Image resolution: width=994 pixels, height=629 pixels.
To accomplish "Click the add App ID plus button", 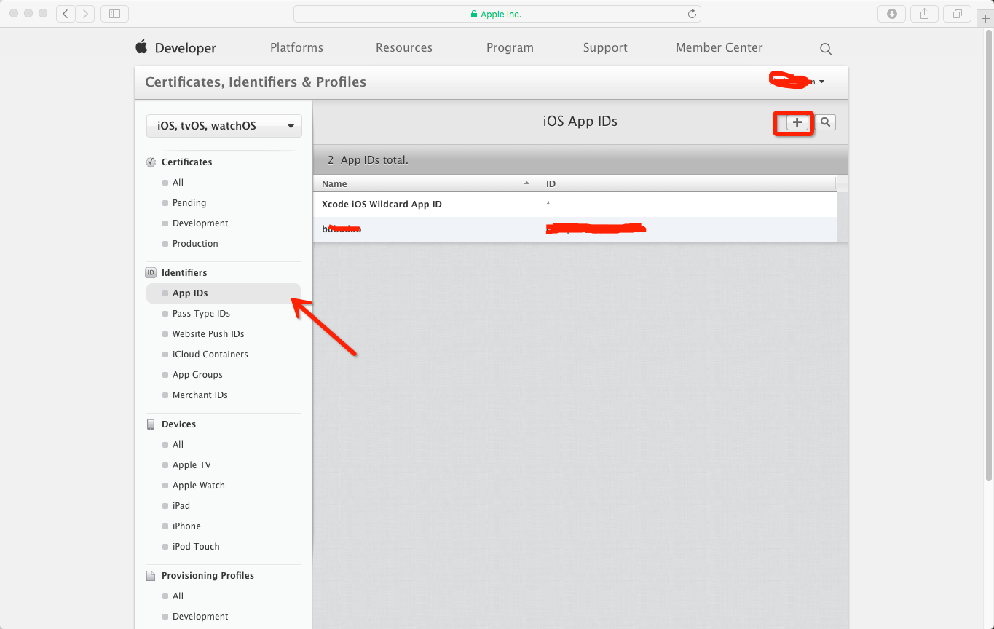I will point(797,122).
